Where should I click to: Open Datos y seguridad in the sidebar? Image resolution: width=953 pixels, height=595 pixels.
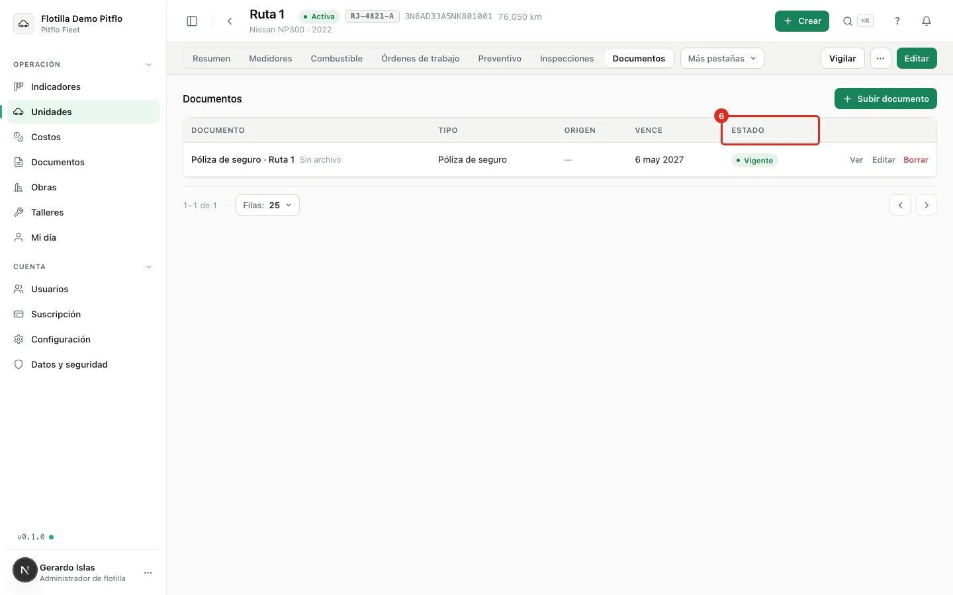[83, 364]
